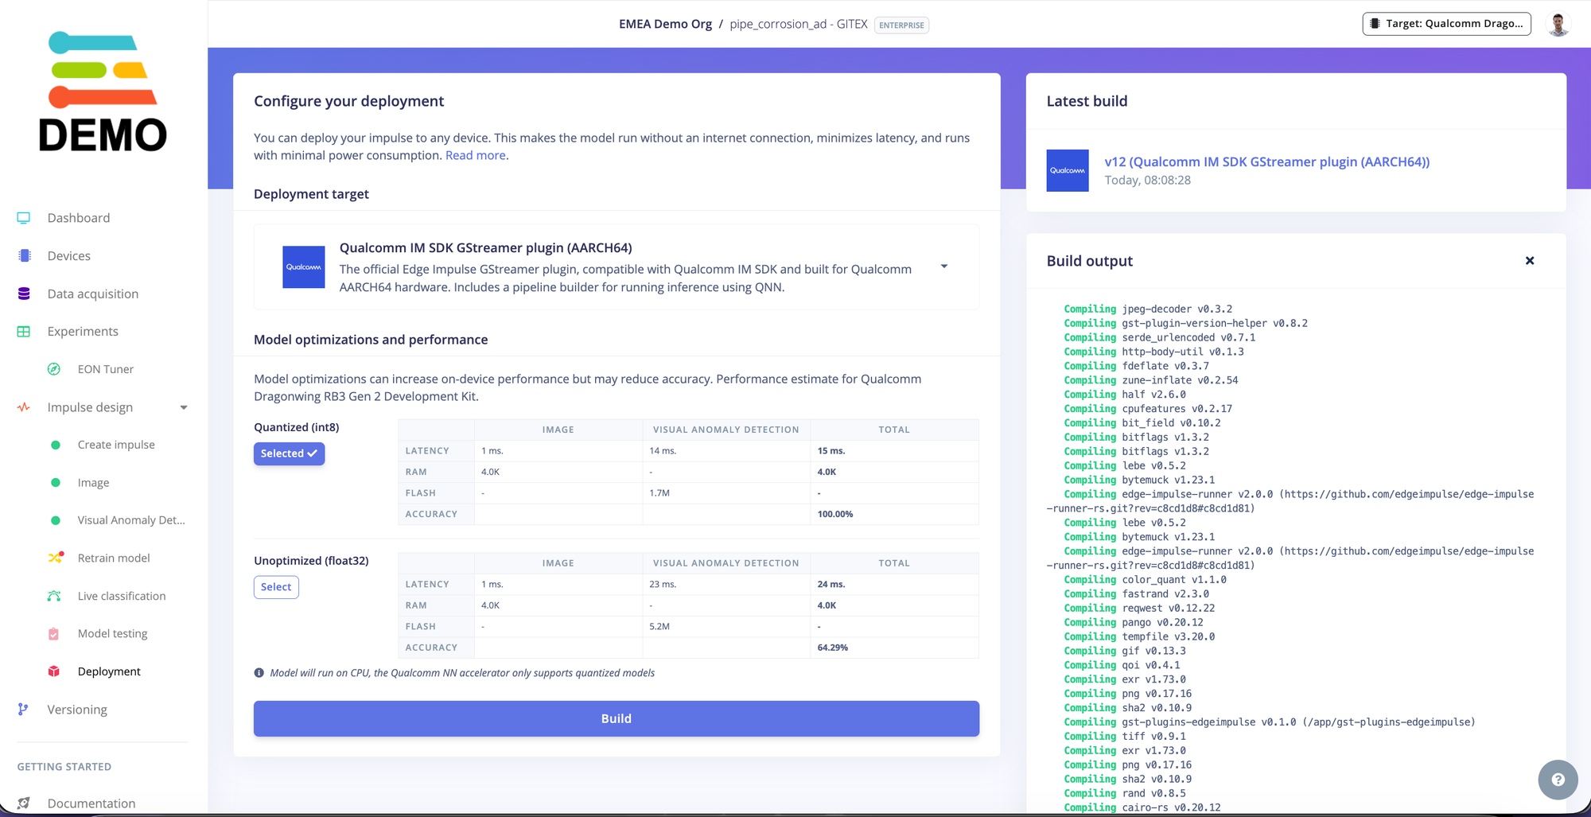Click the Model testing clipboard icon
This screenshot has width=1591, height=817.
pyautogui.click(x=54, y=634)
